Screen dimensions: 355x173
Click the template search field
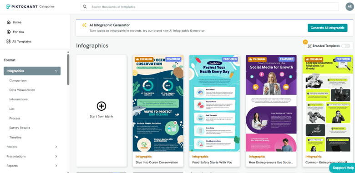[210, 7]
